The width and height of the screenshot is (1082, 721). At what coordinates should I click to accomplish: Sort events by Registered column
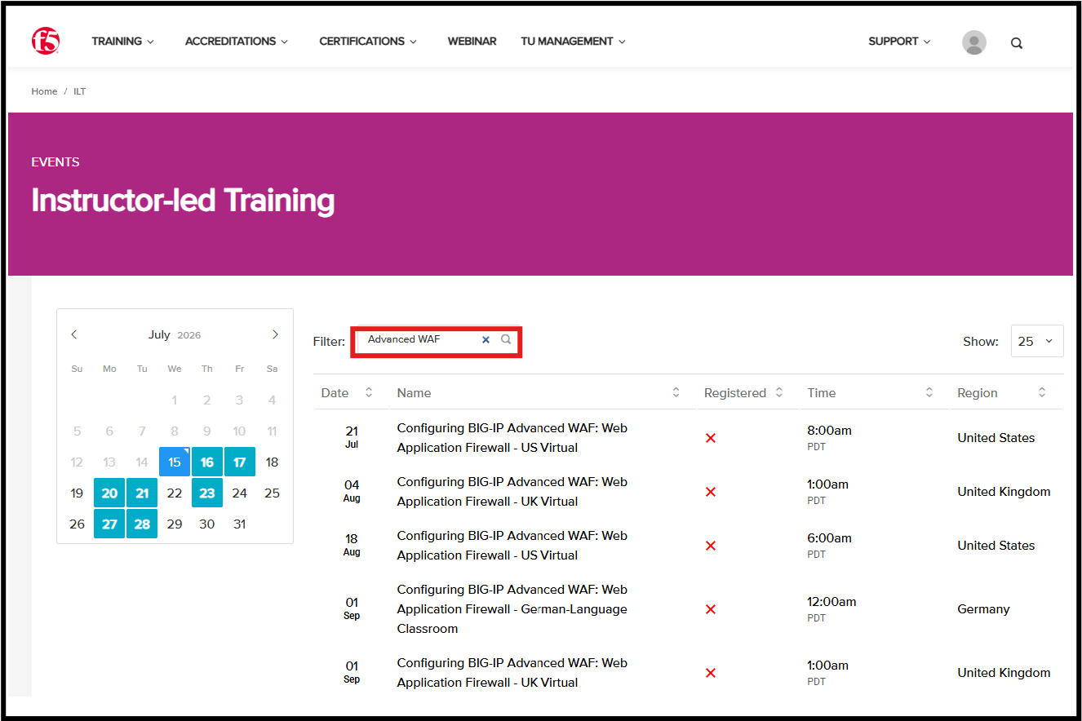click(x=779, y=392)
